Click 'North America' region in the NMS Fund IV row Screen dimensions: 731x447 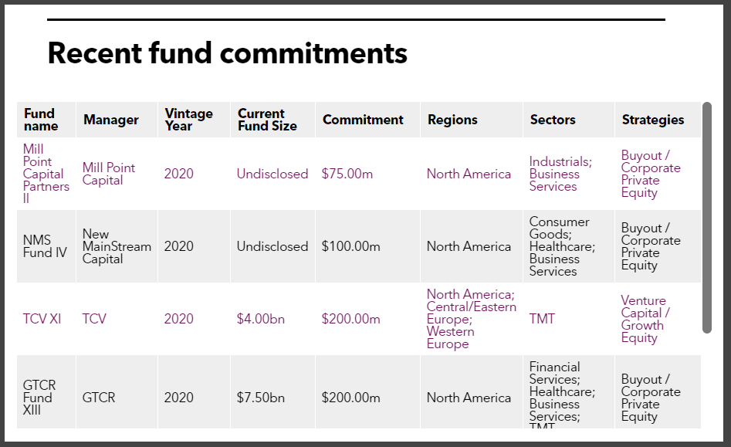click(469, 246)
